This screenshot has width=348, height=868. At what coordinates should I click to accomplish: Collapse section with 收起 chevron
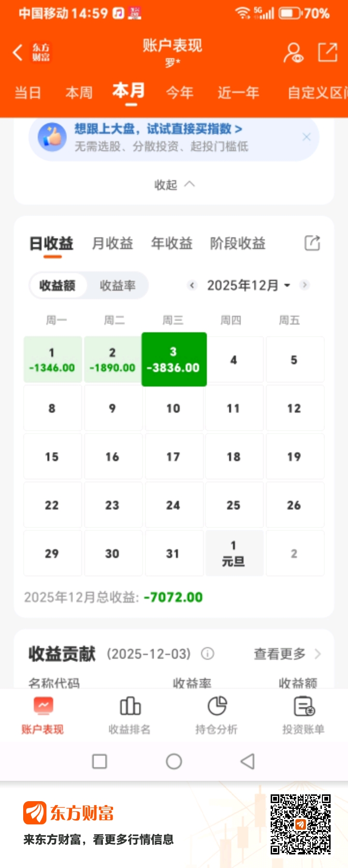click(x=174, y=185)
